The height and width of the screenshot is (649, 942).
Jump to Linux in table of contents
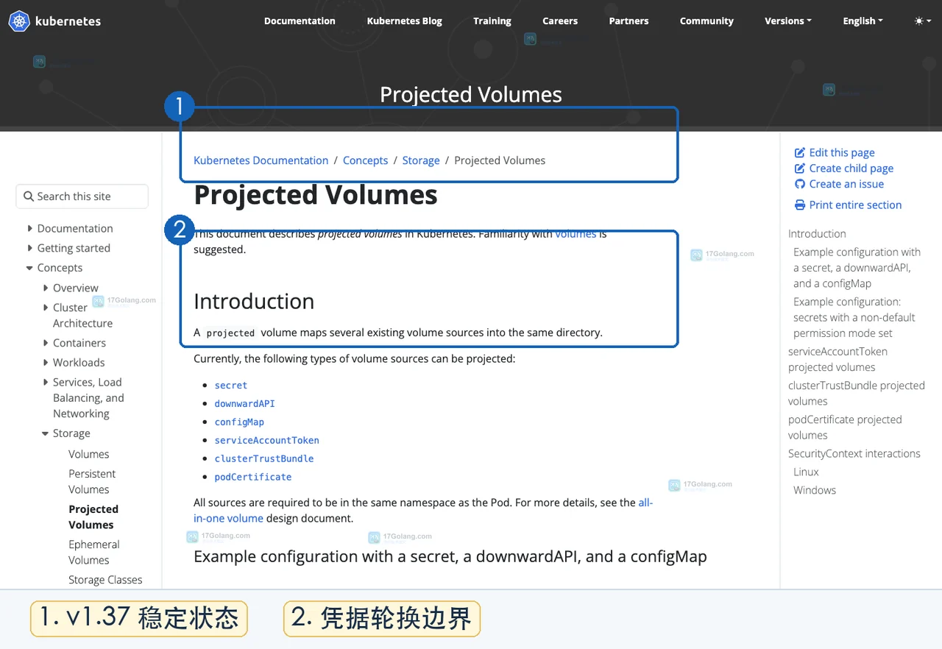pos(806,472)
